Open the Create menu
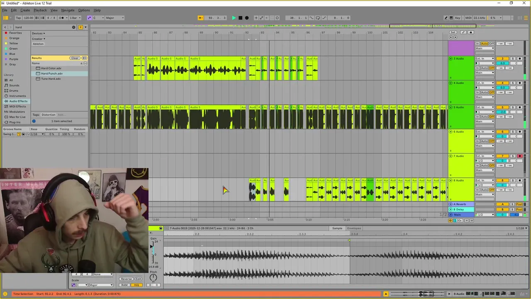The image size is (531, 299). [x=25, y=10]
